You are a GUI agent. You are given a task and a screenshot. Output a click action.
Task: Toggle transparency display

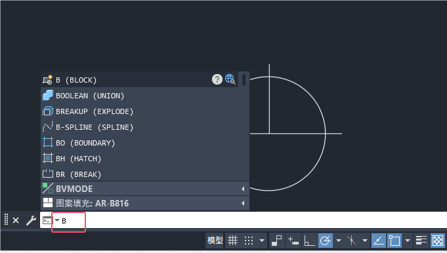tap(438, 241)
